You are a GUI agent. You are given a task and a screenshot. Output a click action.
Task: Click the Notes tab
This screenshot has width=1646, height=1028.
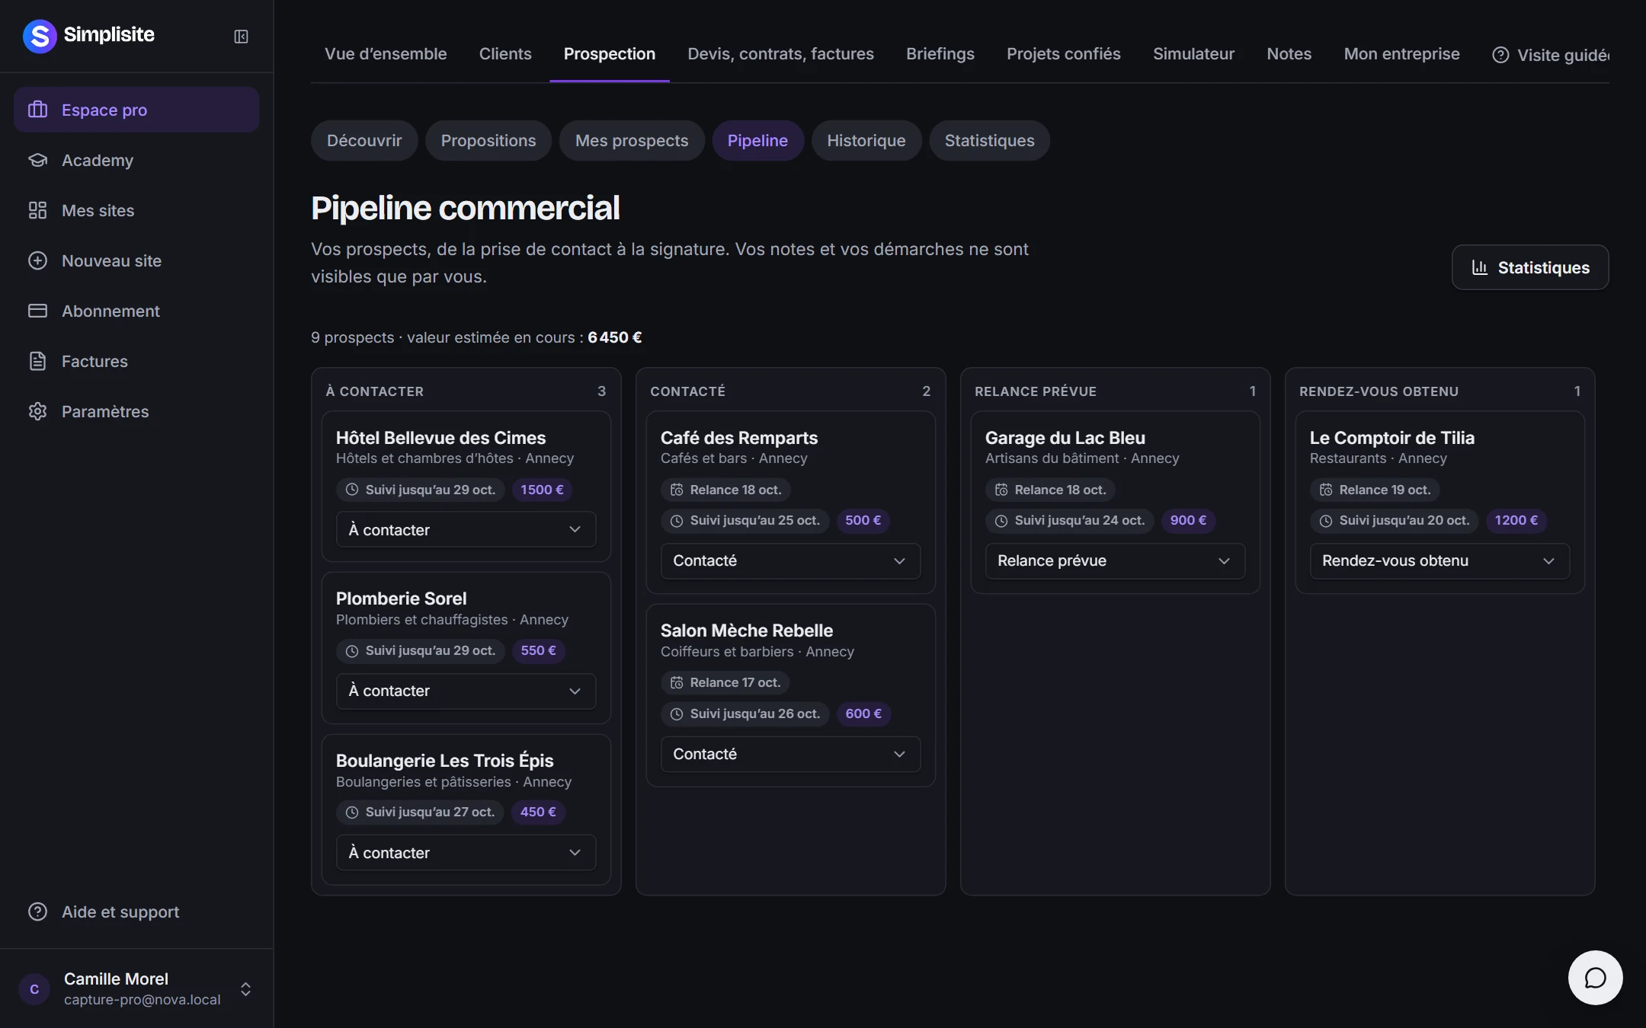[x=1289, y=54]
